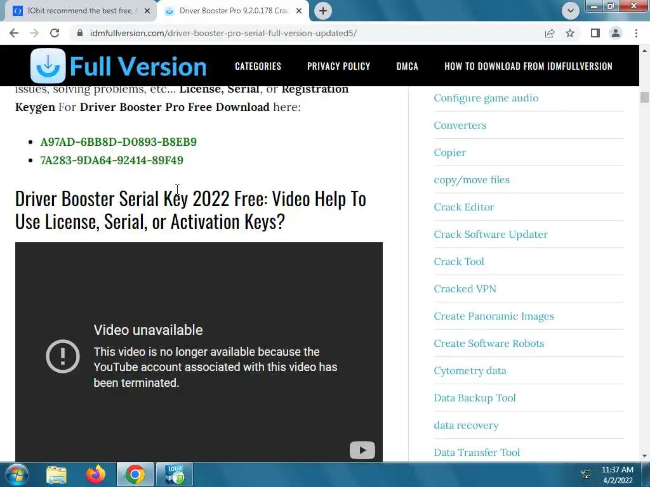Switch to the IObit recommend tab
The width and height of the screenshot is (650, 487).
tap(79, 11)
